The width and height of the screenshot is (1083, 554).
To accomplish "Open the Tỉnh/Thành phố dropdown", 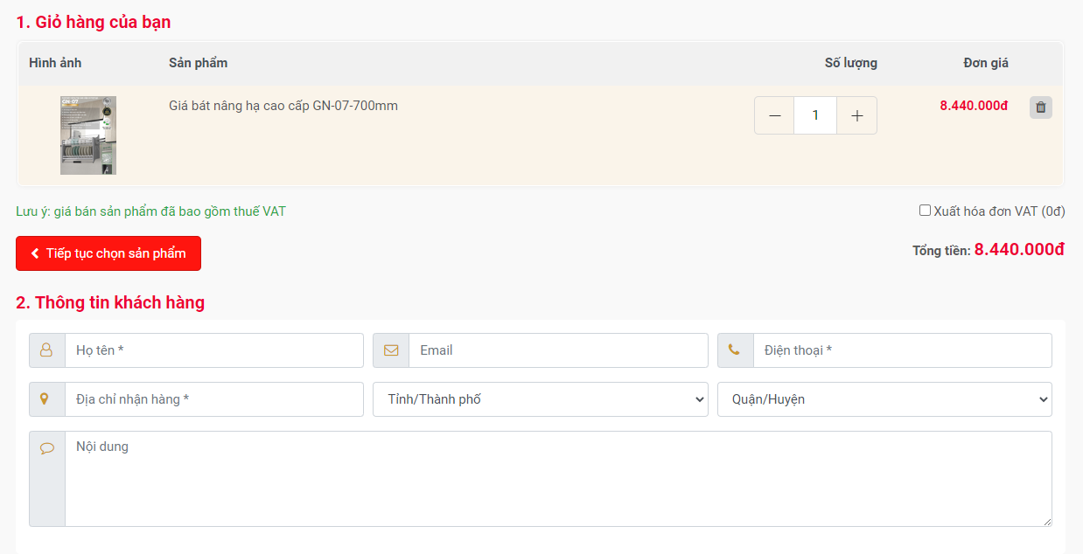I will (541, 399).
